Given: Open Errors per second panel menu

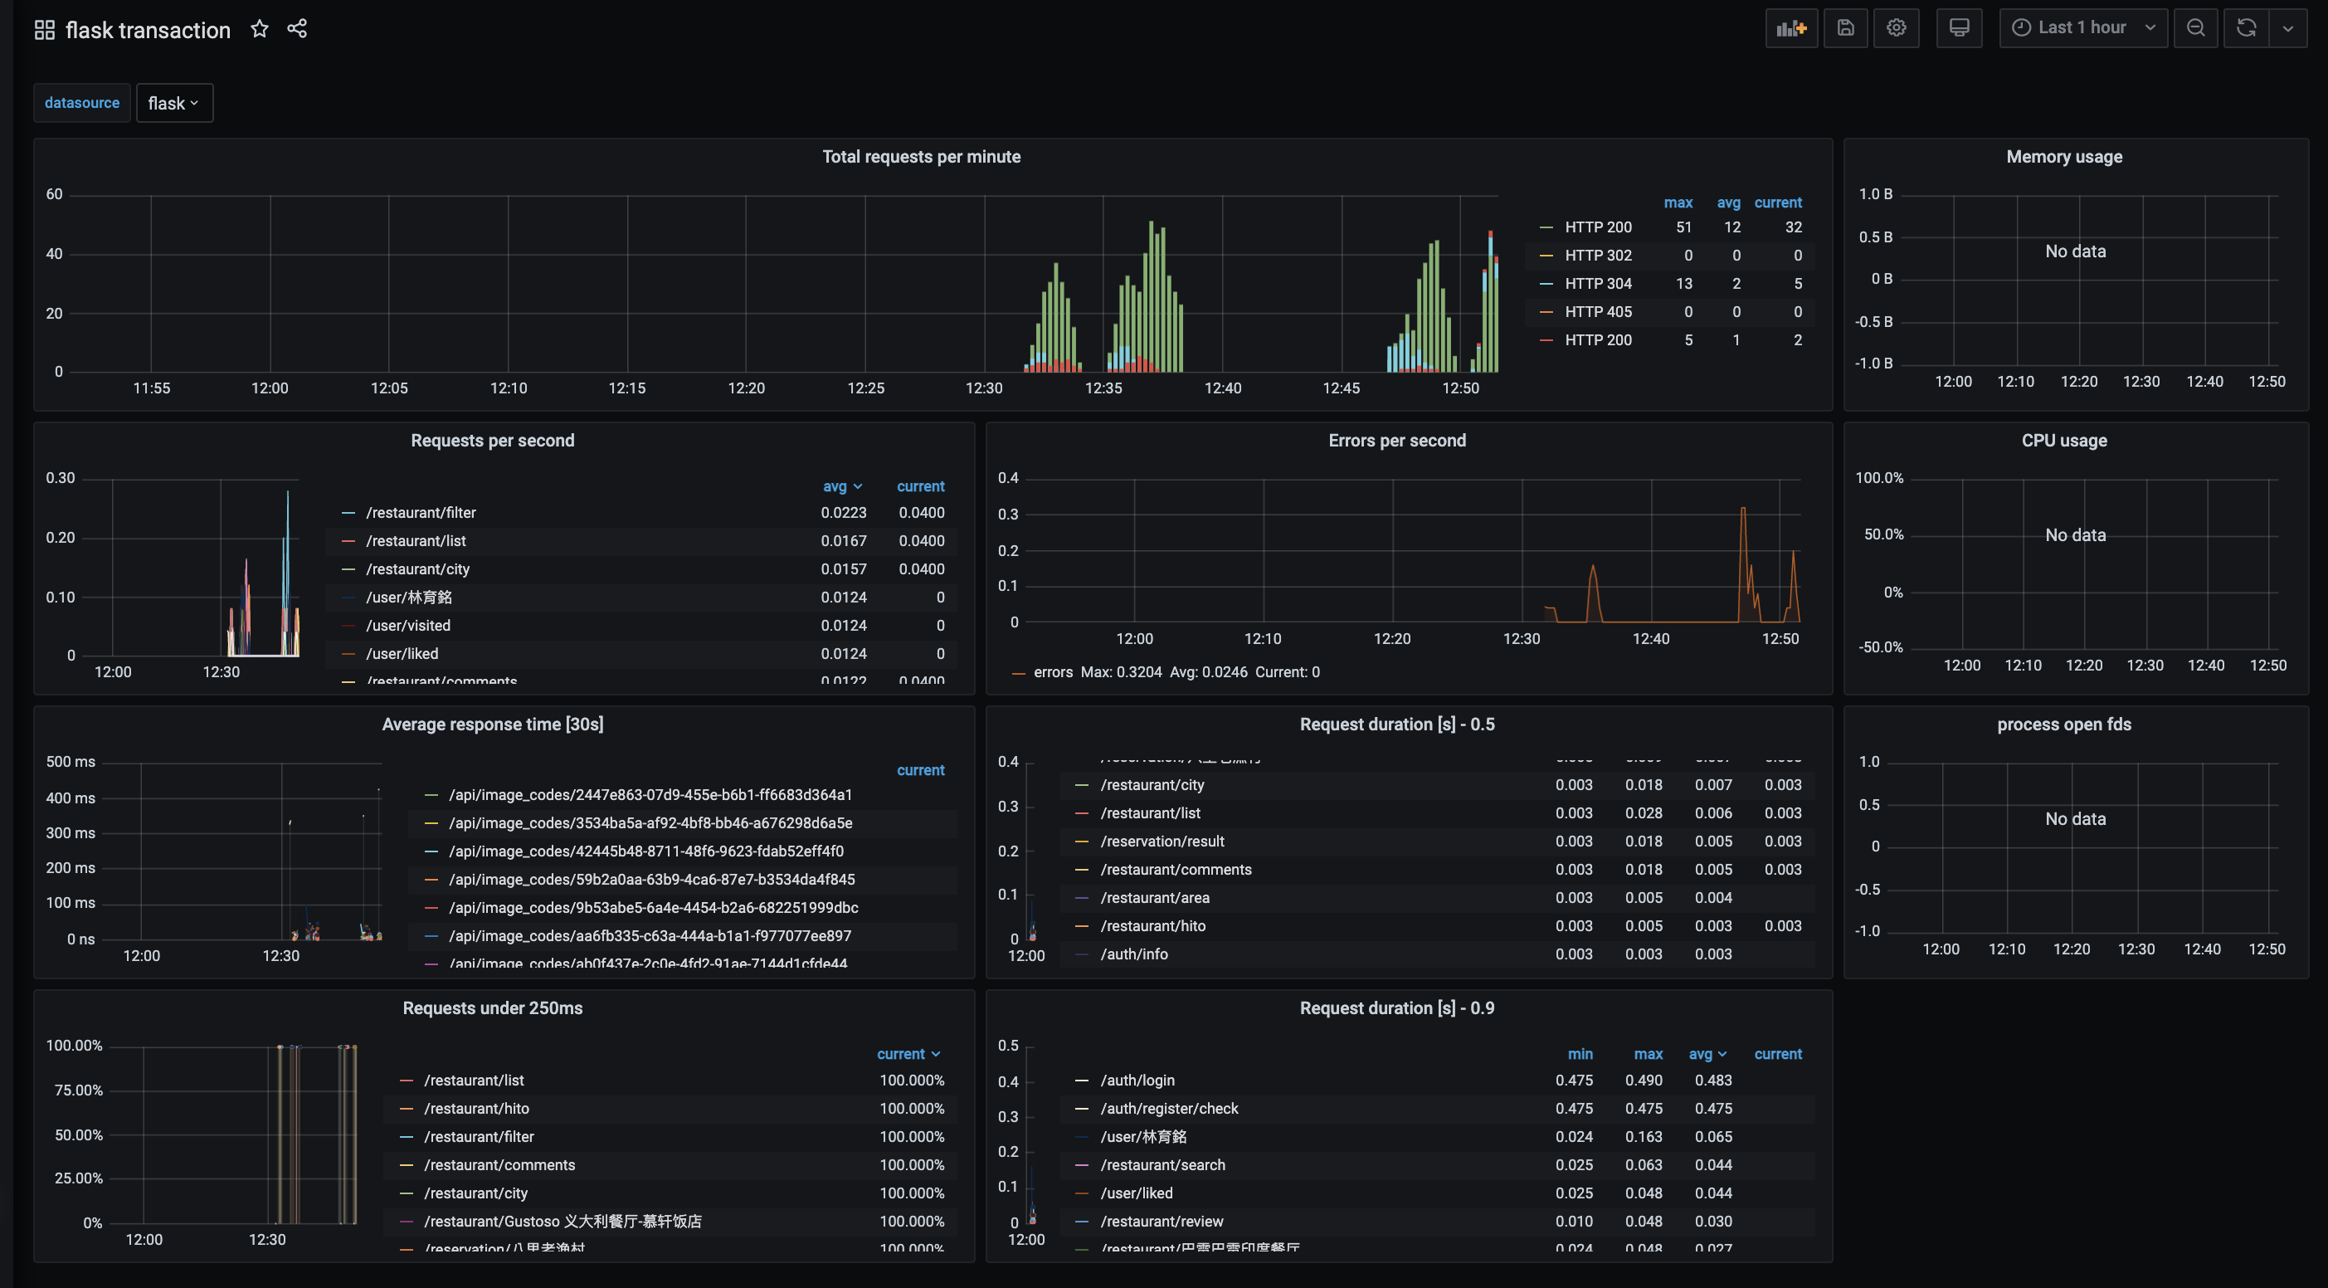Looking at the screenshot, I should click(1396, 440).
